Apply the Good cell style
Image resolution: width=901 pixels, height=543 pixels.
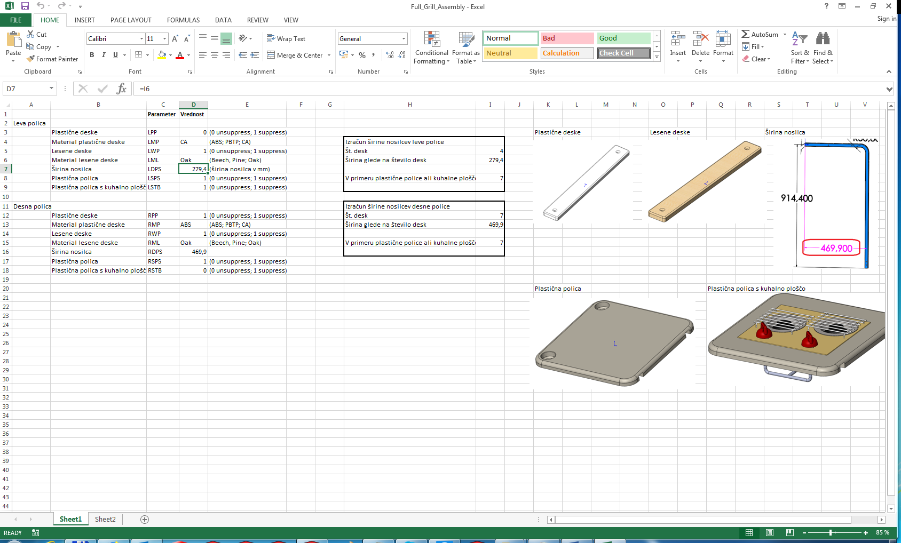click(x=623, y=38)
